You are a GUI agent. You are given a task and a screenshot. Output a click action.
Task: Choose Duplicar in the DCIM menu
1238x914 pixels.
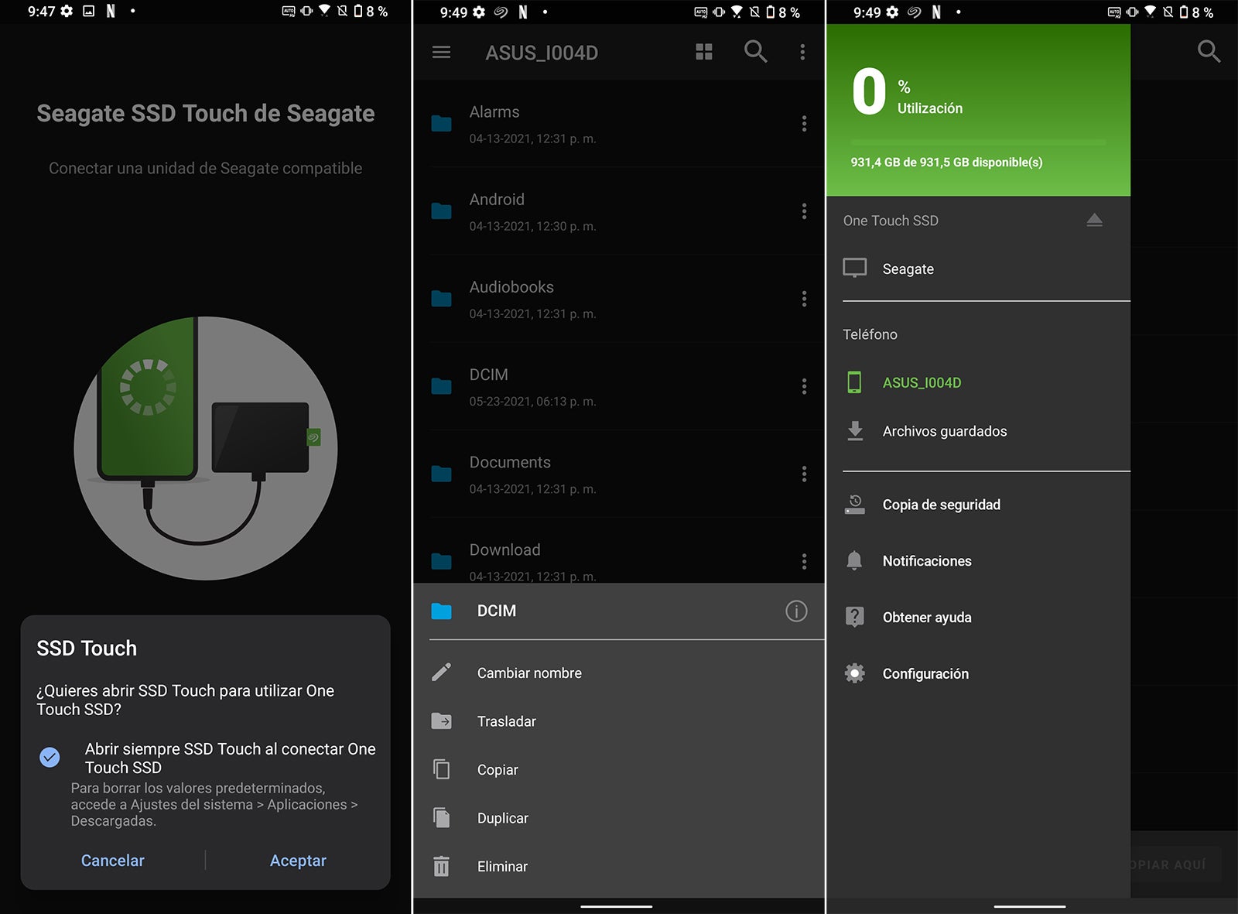[x=503, y=818]
